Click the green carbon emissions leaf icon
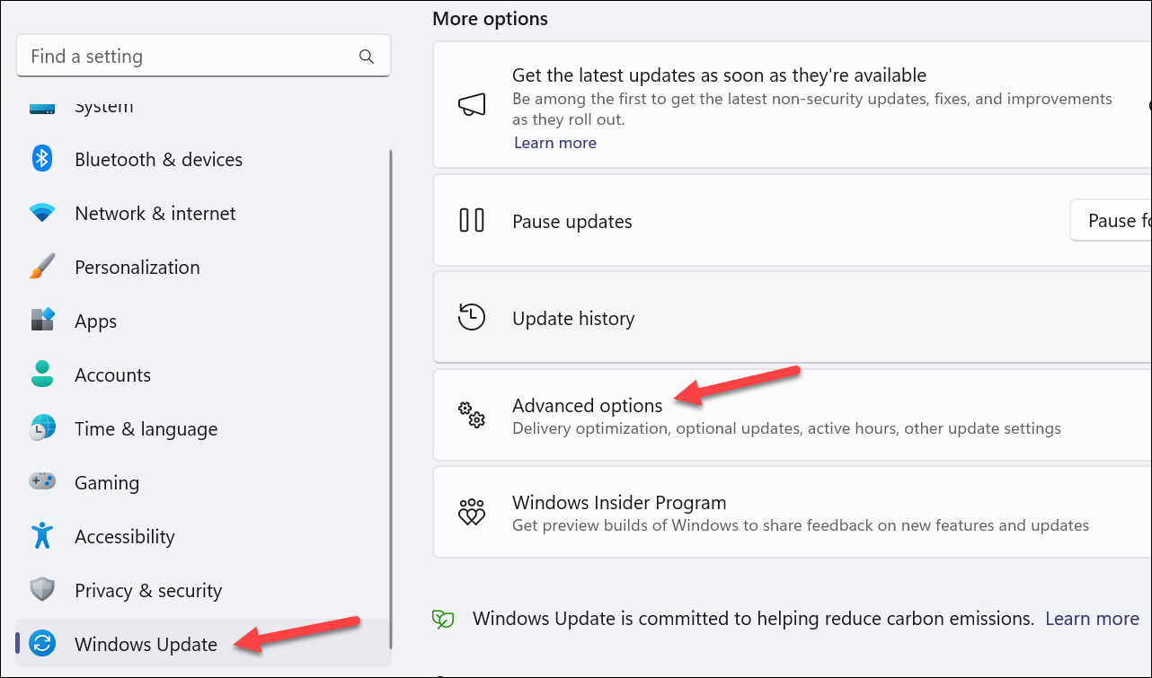The width and height of the screenshot is (1152, 678). [x=442, y=618]
